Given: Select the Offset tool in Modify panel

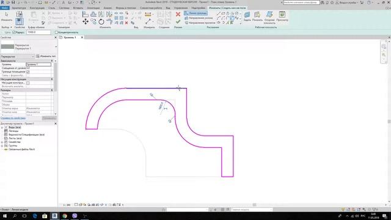Looking at the screenshot, I should coord(93,15).
